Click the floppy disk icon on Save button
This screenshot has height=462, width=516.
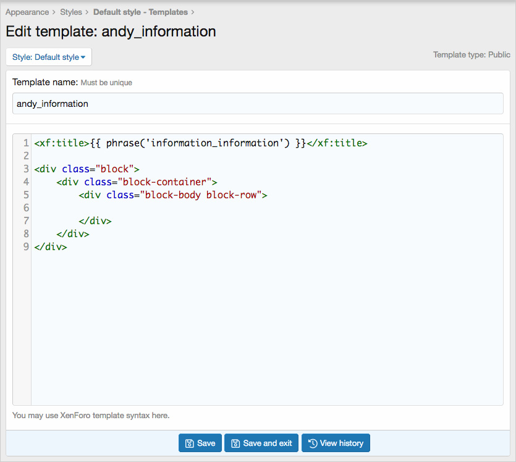[189, 443]
